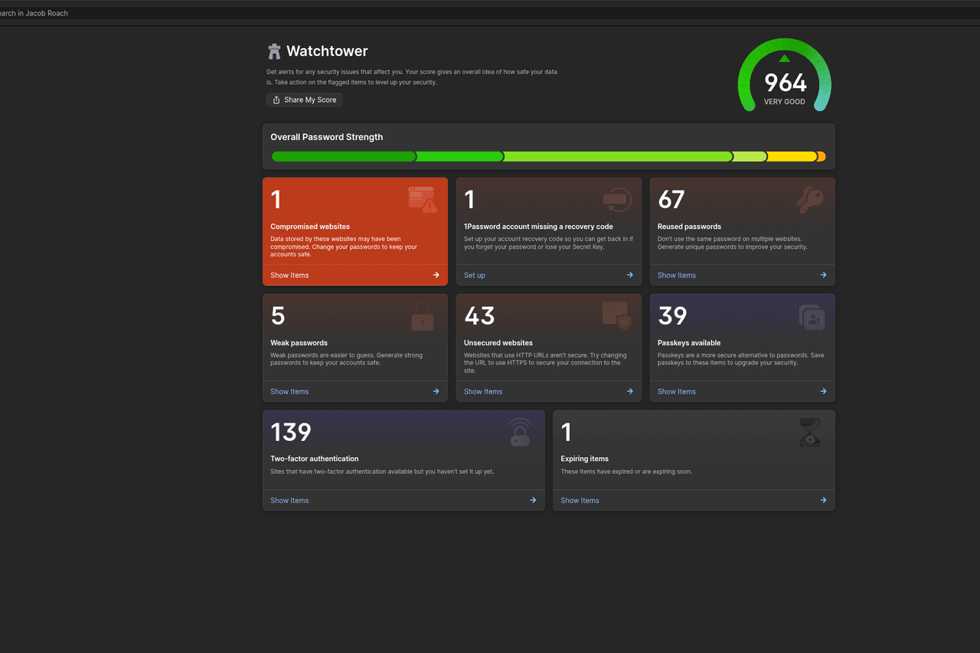Click the reused passwords keys icon
The height and width of the screenshot is (653, 980).
(809, 200)
